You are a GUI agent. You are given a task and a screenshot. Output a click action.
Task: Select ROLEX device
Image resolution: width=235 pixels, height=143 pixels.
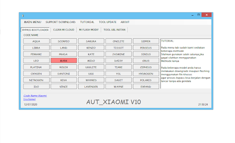(64, 67)
